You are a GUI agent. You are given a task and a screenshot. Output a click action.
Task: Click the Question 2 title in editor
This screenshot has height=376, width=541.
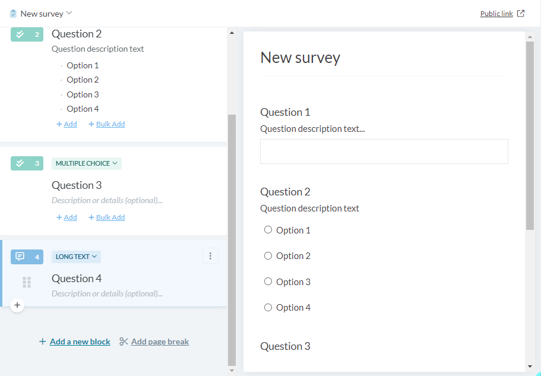coord(77,34)
